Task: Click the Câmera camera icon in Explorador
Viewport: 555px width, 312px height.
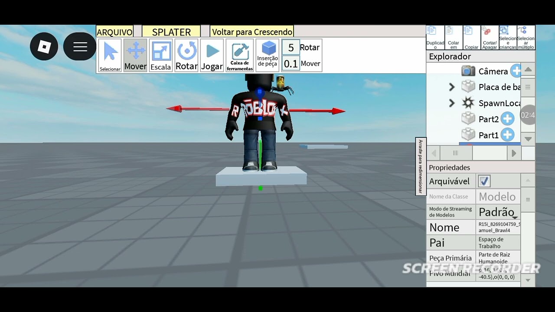Action: (x=468, y=71)
